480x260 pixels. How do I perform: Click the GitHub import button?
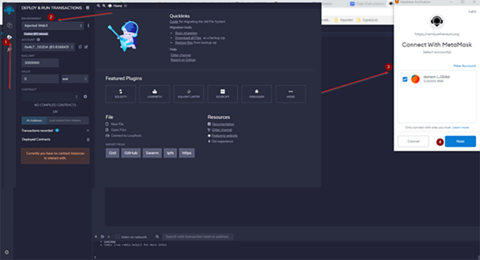[131, 153]
